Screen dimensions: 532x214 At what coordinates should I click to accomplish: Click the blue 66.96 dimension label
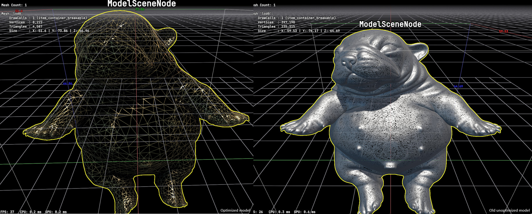(68, 84)
